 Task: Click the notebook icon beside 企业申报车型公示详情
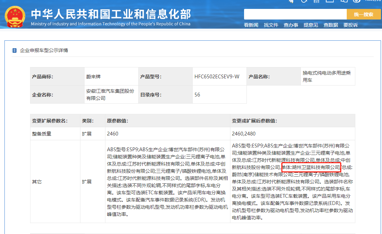tap(14, 50)
